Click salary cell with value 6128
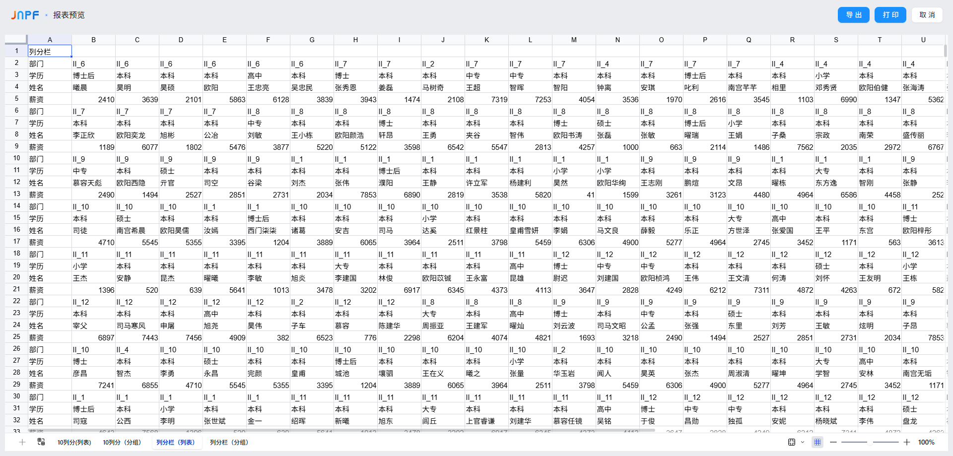 tap(268, 99)
